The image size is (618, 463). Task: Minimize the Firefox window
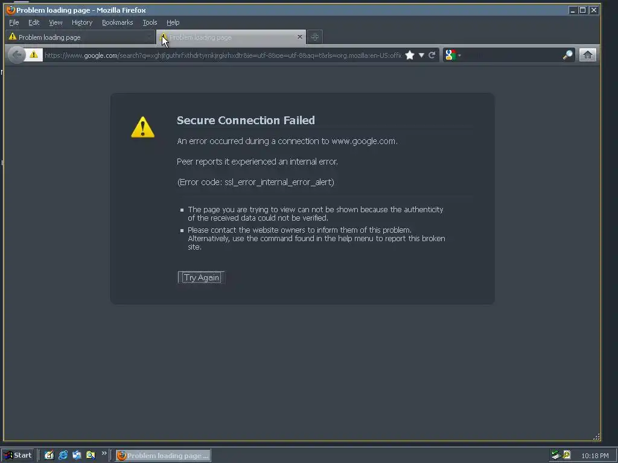click(573, 10)
